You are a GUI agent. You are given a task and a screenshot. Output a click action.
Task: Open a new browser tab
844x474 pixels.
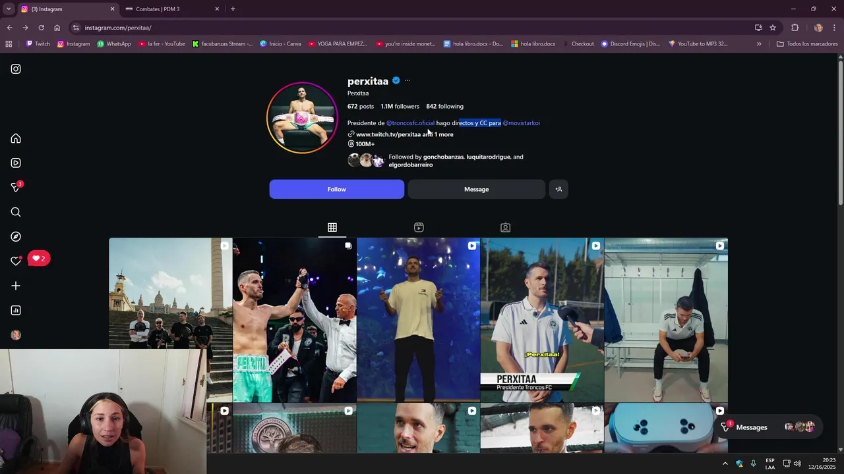[x=233, y=9]
